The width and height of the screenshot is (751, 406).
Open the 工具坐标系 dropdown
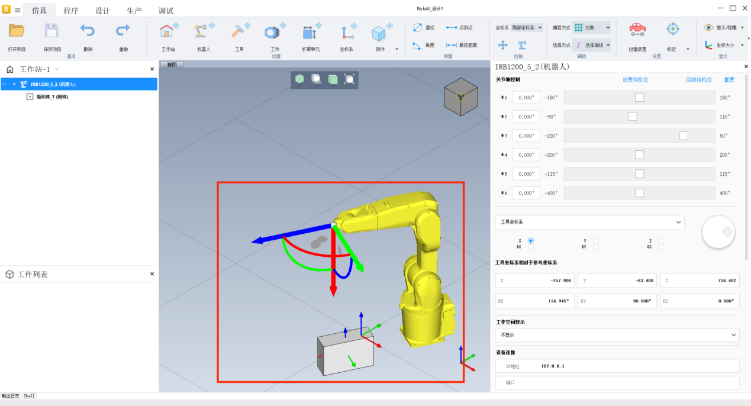[589, 222]
